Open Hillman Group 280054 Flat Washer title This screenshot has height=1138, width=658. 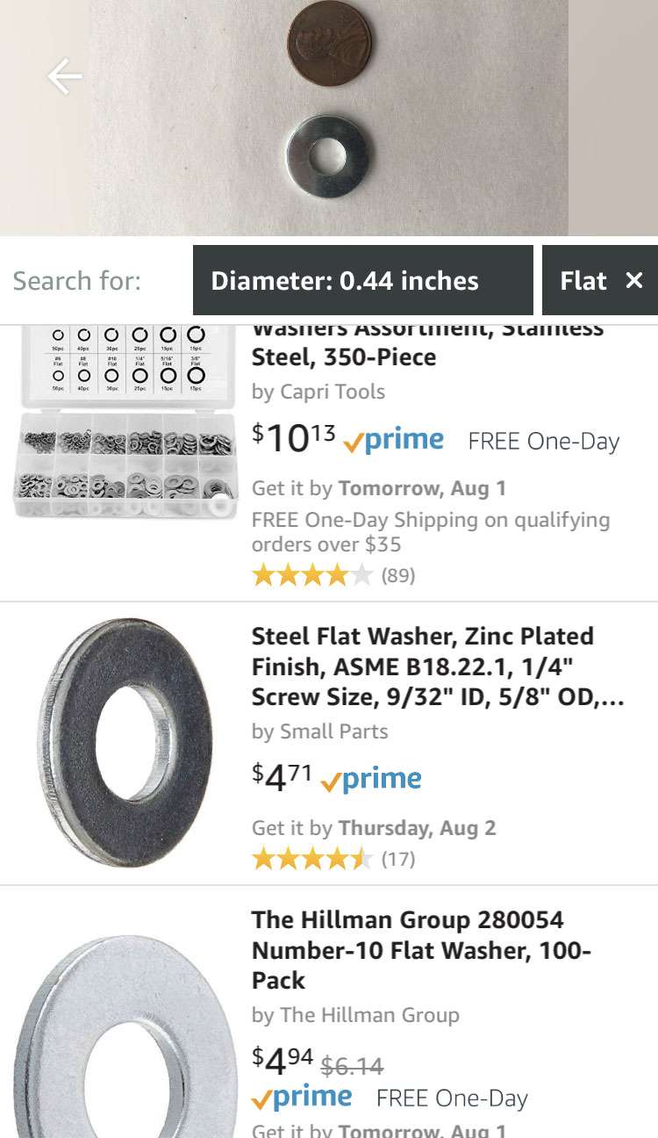tap(421, 950)
